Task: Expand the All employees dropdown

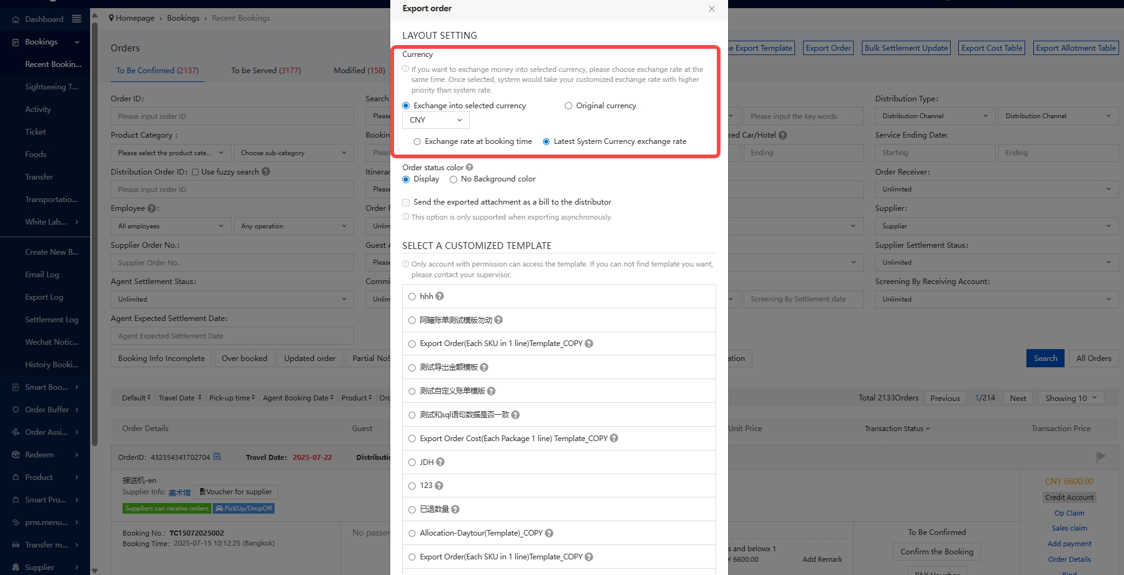Action: tap(170, 226)
